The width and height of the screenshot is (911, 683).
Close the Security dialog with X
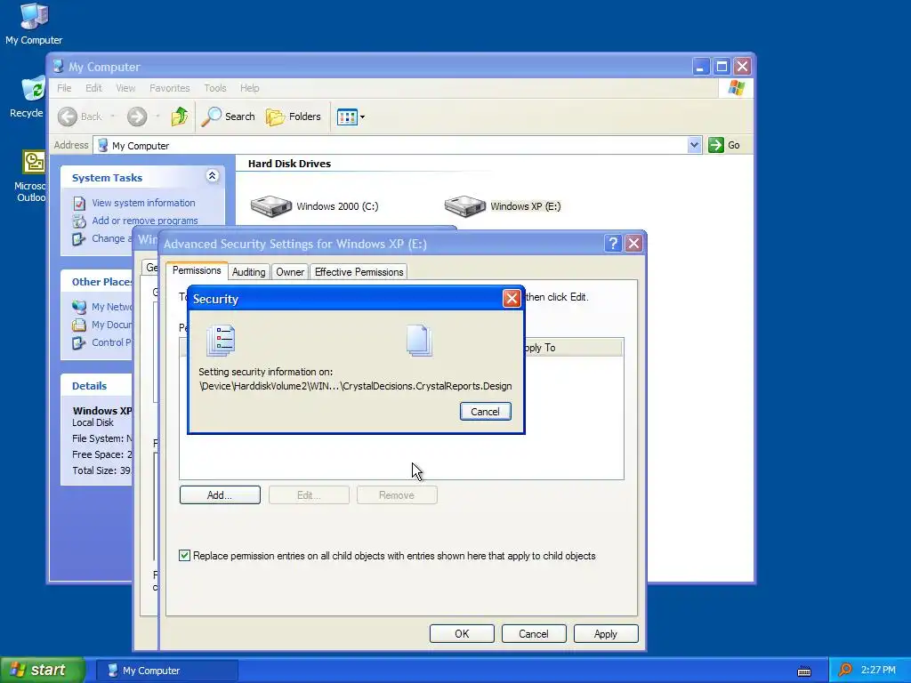click(512, 299)
